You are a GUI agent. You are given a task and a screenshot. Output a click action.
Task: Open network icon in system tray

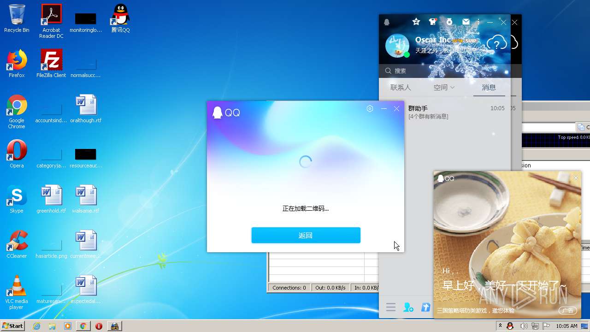[x=535, y=326]
